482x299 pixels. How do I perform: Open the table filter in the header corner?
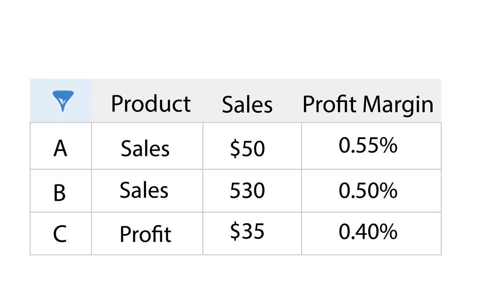tap(62, 101)
